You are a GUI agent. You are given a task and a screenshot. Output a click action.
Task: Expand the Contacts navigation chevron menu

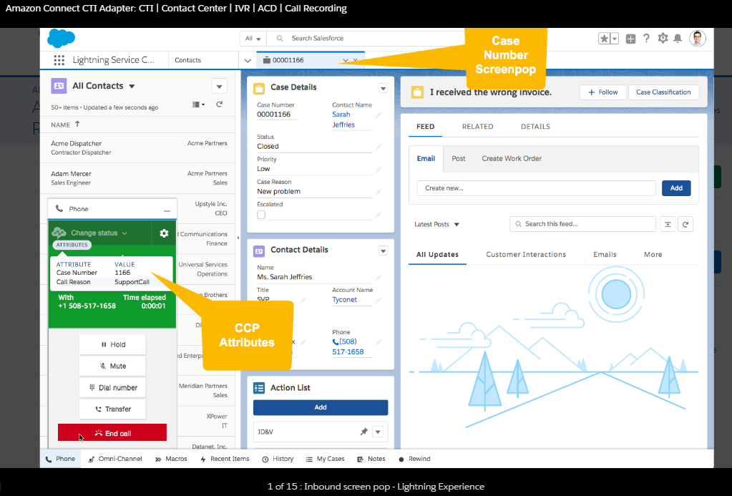[x=248, y=60]
